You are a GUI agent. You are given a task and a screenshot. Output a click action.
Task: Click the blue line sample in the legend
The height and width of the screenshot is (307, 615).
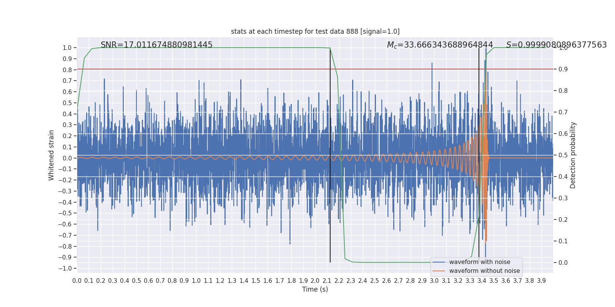point(439,262)
